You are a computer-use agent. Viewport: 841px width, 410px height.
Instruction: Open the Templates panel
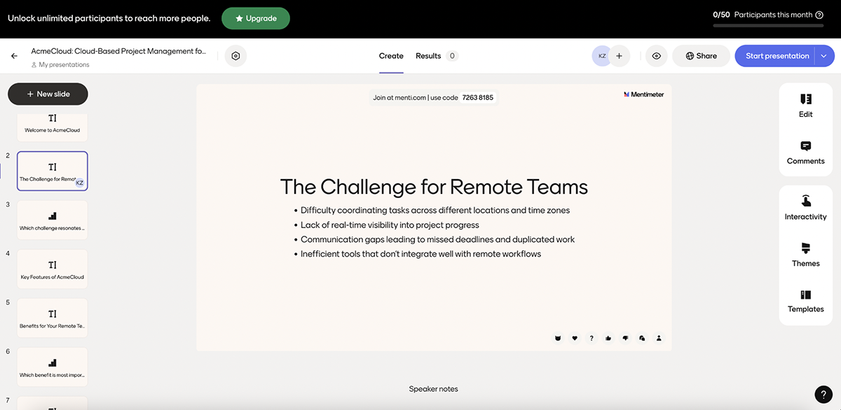coord(805,300)
